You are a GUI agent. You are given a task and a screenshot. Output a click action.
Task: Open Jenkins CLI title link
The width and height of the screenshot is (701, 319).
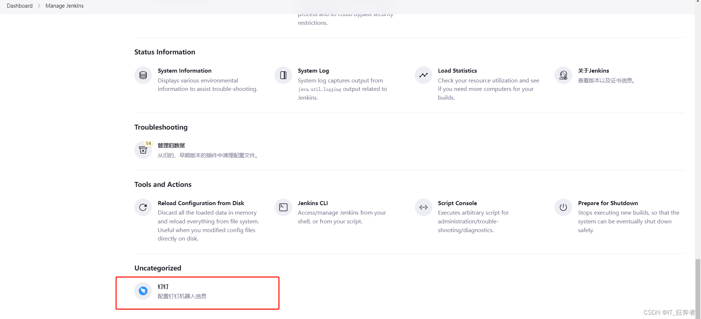313,203
